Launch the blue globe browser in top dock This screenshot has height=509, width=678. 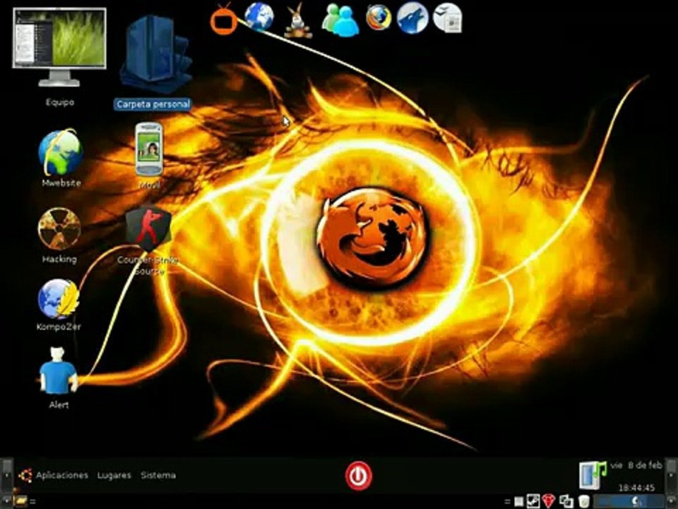pos(259,17)
